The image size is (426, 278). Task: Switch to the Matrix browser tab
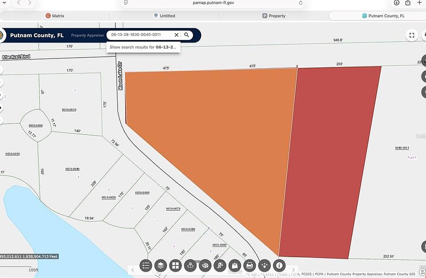click(55, 16)
